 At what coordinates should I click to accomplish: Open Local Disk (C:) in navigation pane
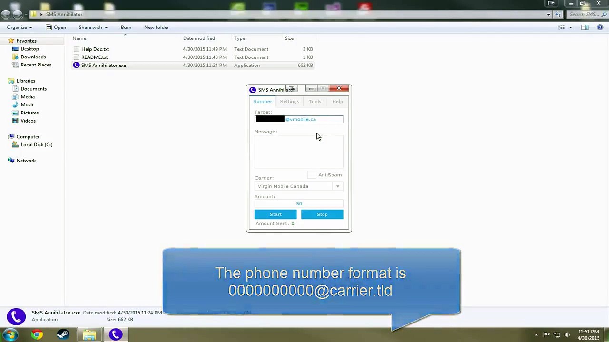pyautogui.click(x=36, y=144)
